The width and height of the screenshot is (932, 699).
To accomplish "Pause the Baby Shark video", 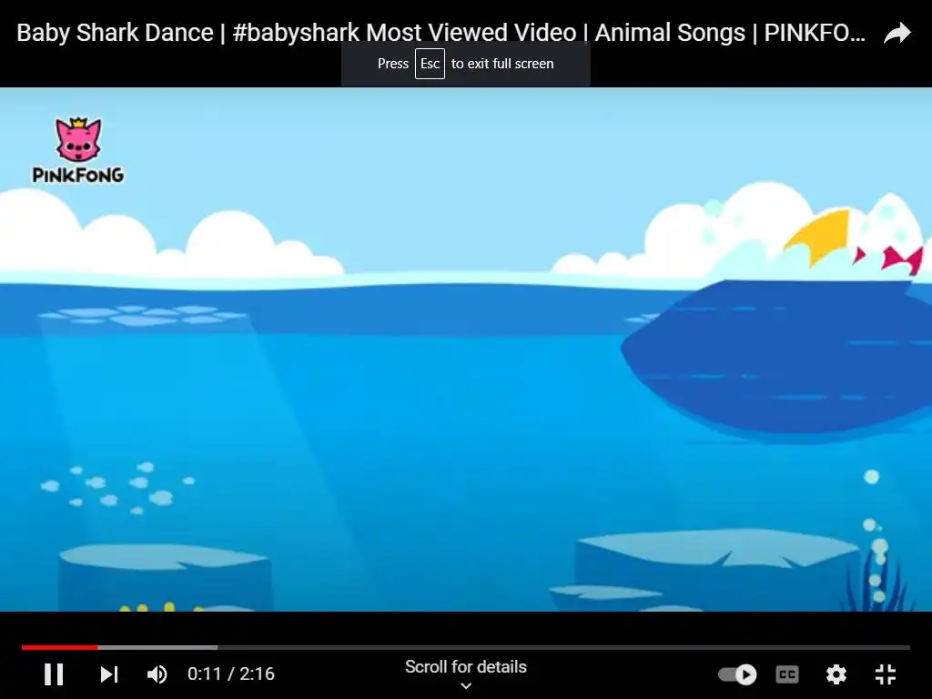I will click(x=54, y=674).
